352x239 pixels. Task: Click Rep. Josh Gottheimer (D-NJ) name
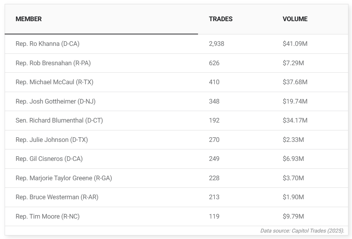coord(56,101)
